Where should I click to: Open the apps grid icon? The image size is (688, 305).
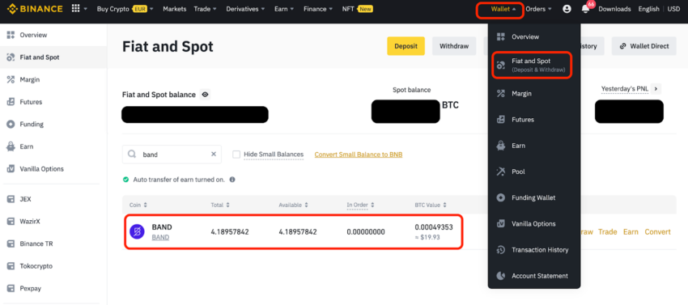click(75, 8)
